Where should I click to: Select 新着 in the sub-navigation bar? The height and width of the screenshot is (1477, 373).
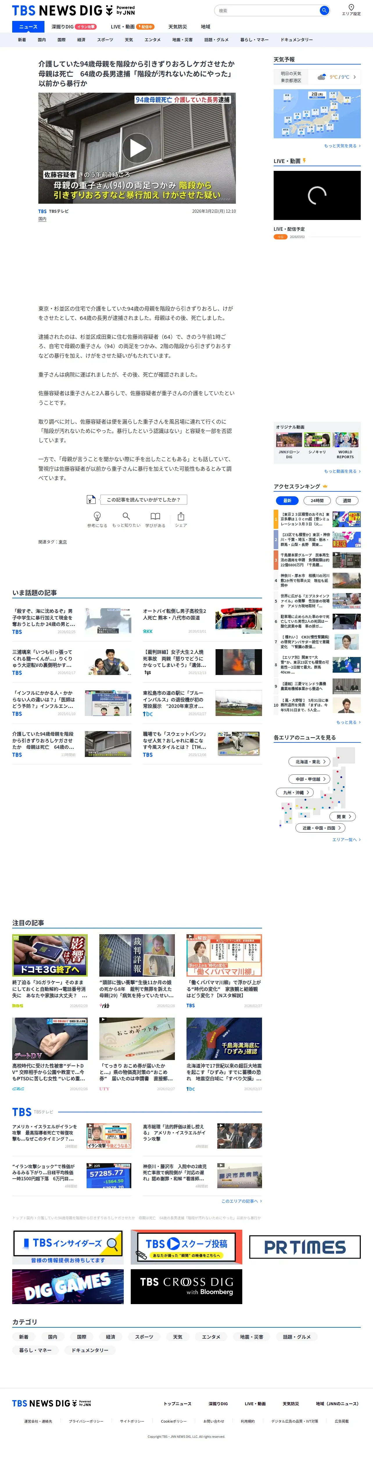[x=22, y=40]
